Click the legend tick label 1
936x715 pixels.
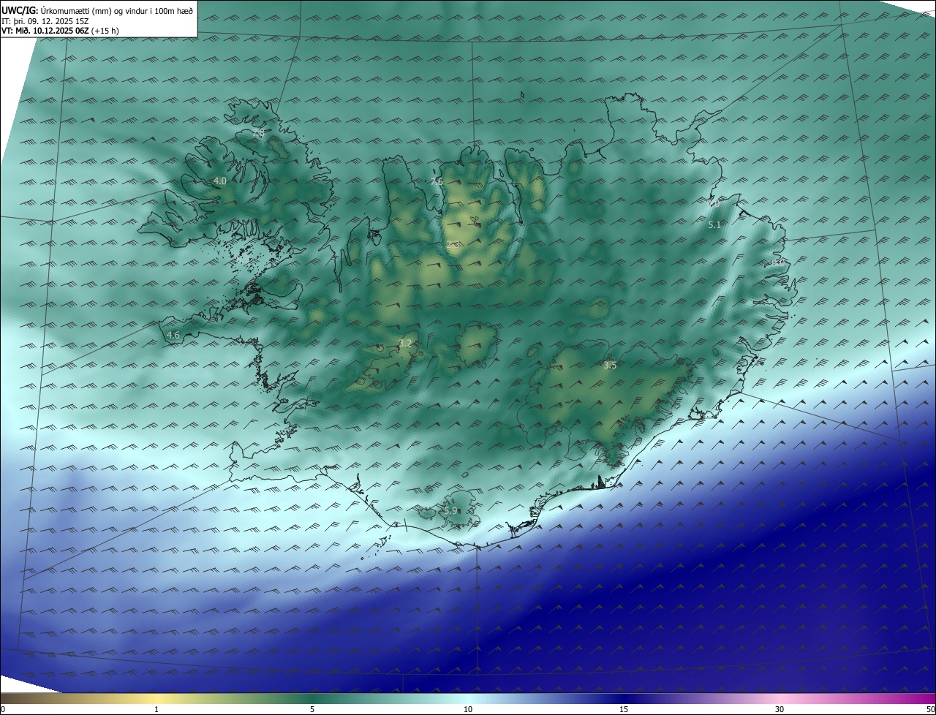tap(156, 710)
